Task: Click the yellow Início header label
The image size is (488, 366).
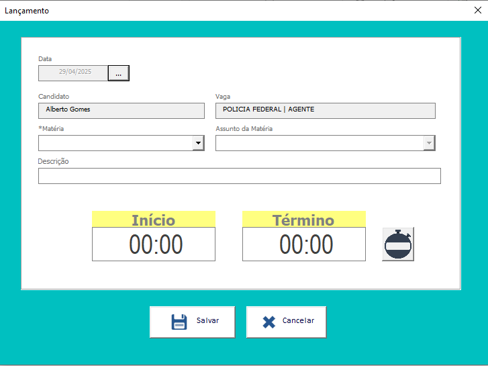Action: [x=154, y=220]
